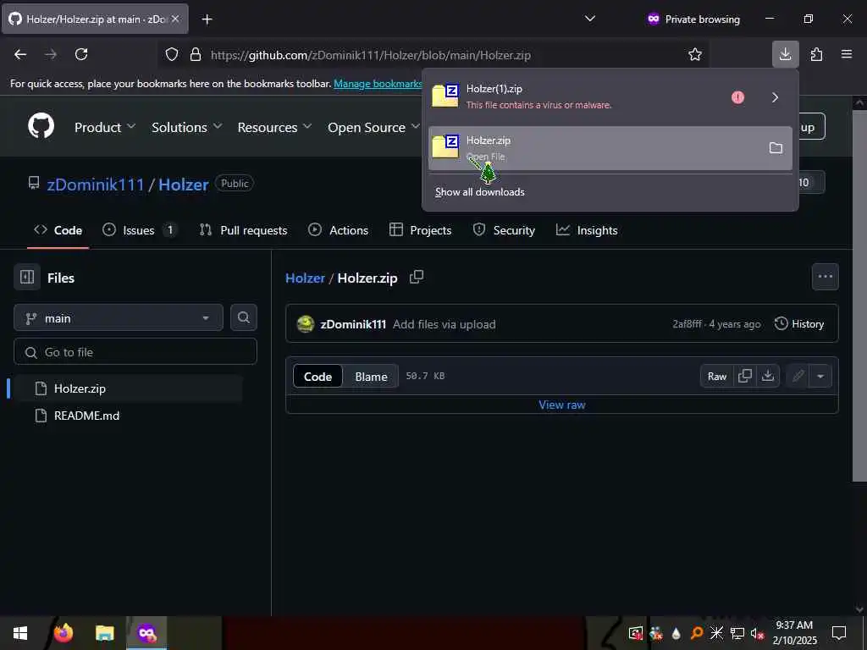Image resolution: width=867 pixels, height=650 pixels.
Task: Open the main branch selector dropdown
Action: click(x=119, y=318)
